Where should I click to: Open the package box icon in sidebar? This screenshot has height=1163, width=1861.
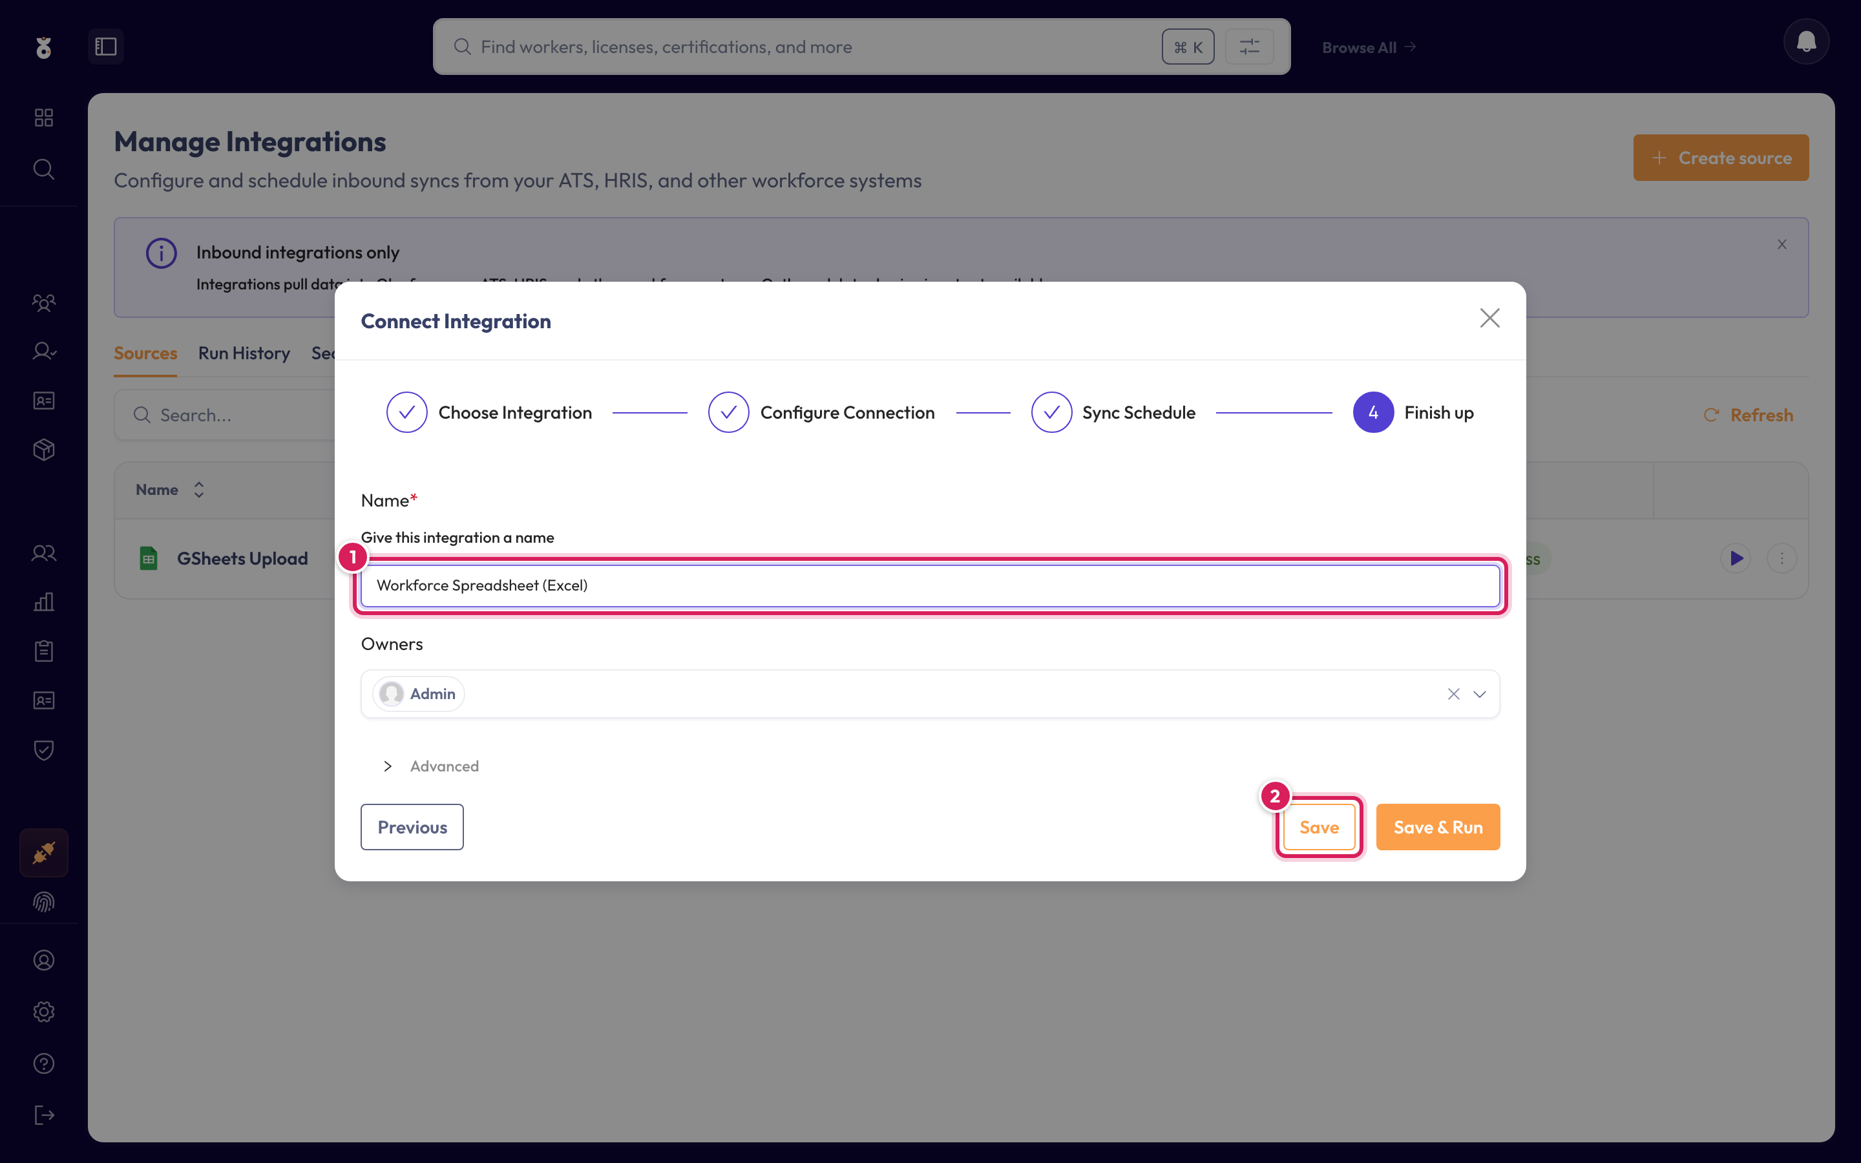pyautogui.click(x=44, y=449)
